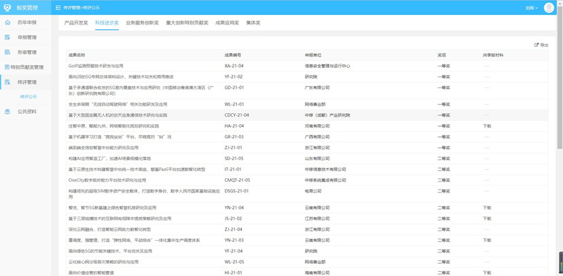Open 申报管理 in the sidebar
The height and width of the screenshot is (276, 563).
[26, 37]
